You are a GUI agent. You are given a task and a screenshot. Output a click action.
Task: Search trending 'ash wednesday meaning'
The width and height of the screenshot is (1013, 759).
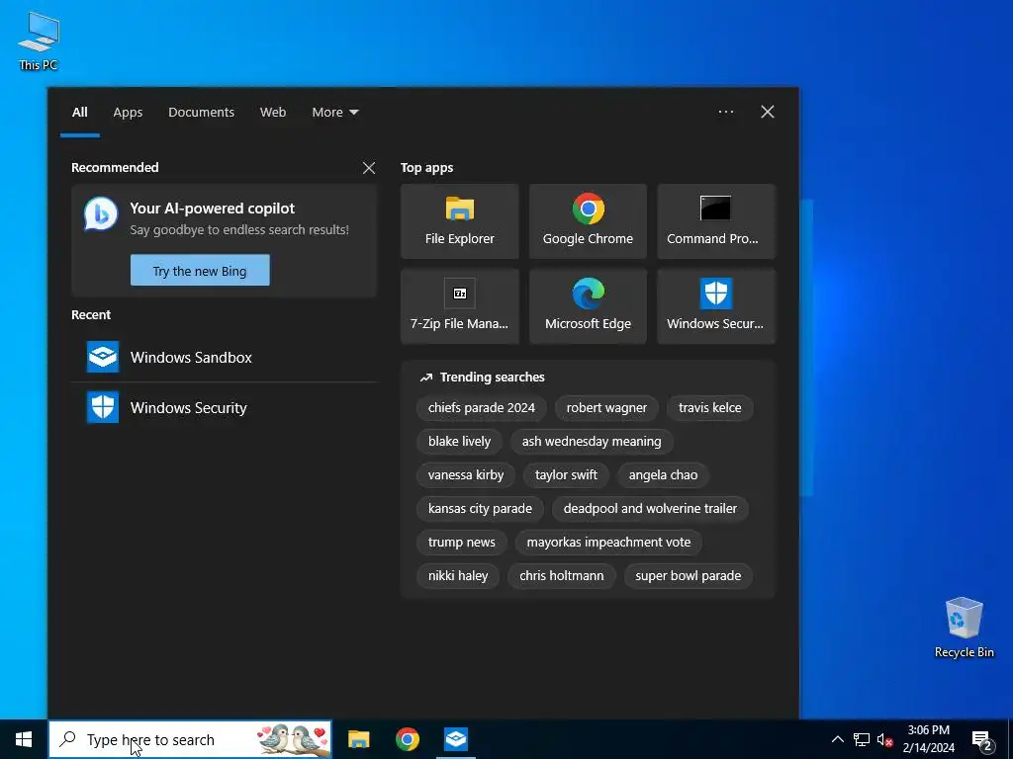point(592,442)
